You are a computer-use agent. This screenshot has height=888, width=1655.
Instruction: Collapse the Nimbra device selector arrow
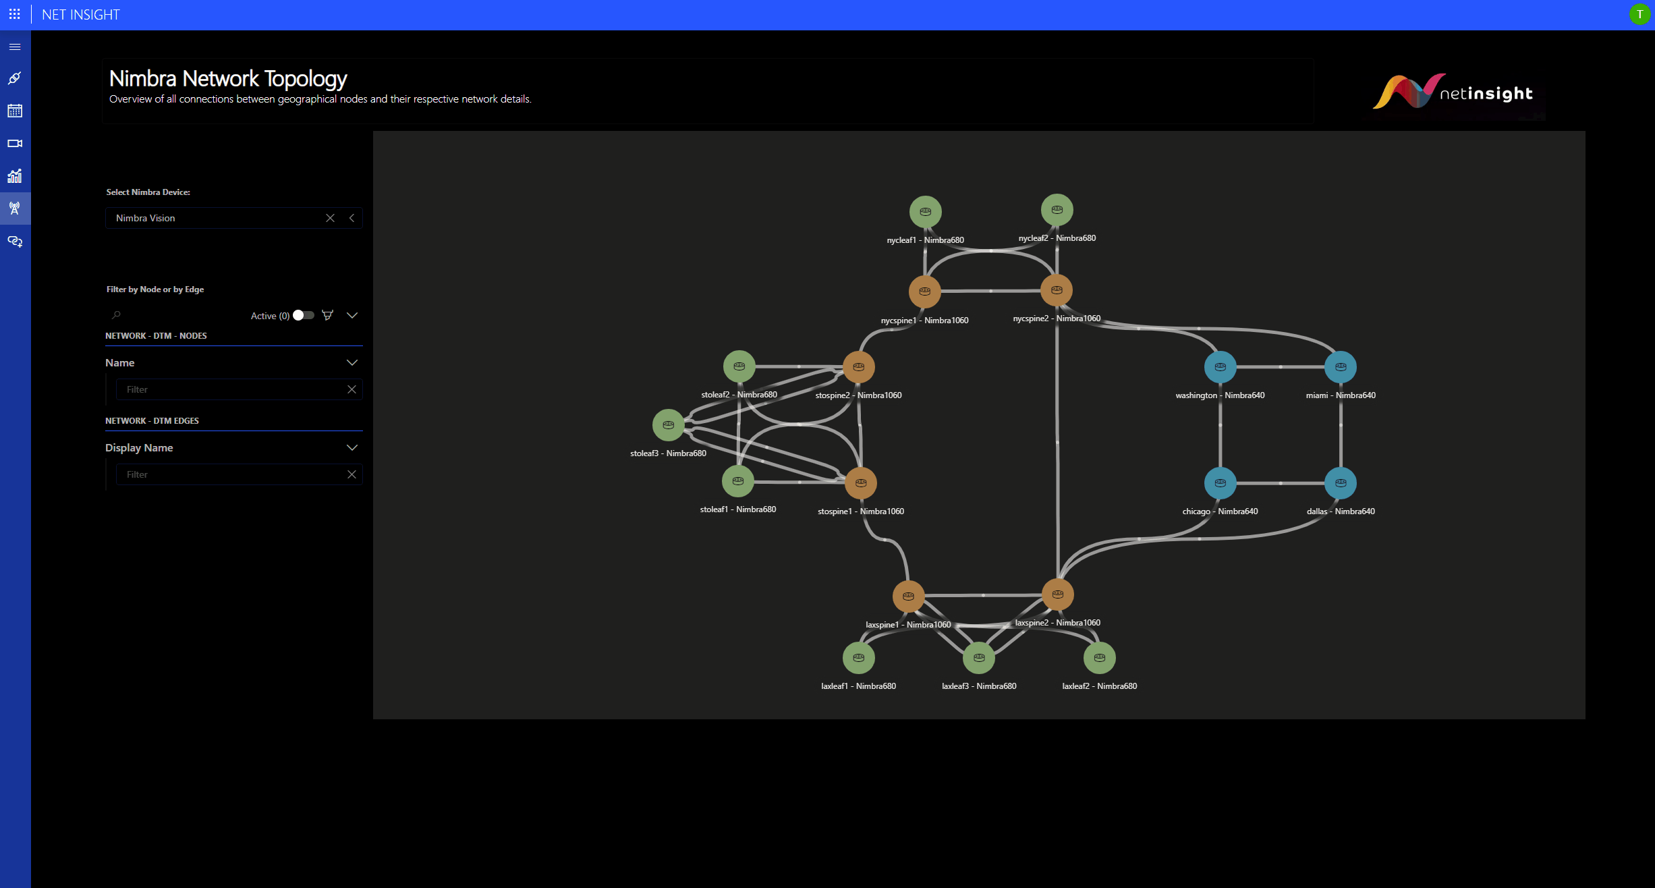click(x=352, y=218)
